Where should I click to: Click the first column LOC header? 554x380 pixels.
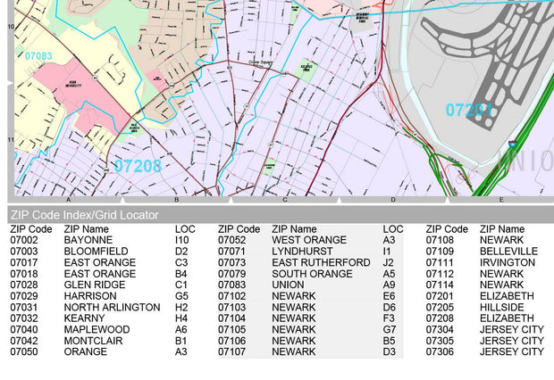tap(184, 229)
